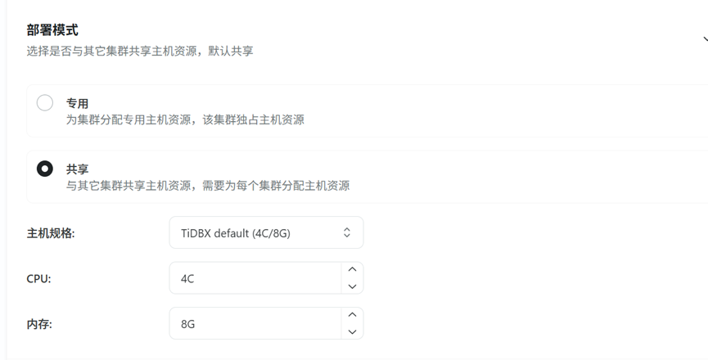Click the 专用 description about exclusive host resources
The width and height of the screenshot is (708, 360).
185,120
